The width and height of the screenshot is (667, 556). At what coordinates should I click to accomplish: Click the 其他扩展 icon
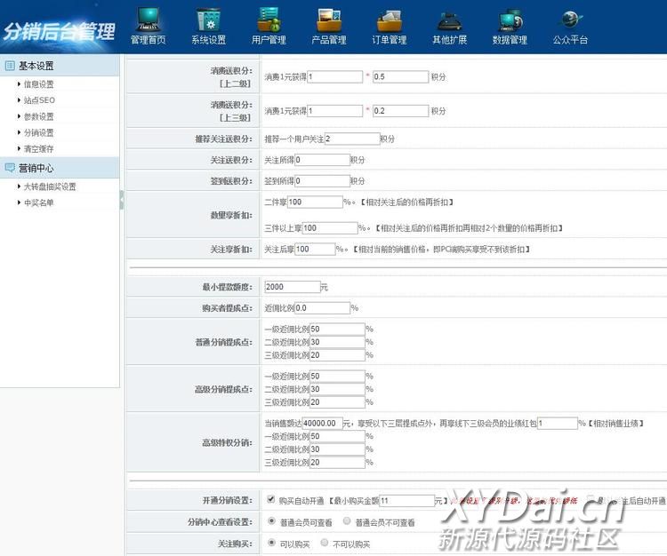[449, 20]
